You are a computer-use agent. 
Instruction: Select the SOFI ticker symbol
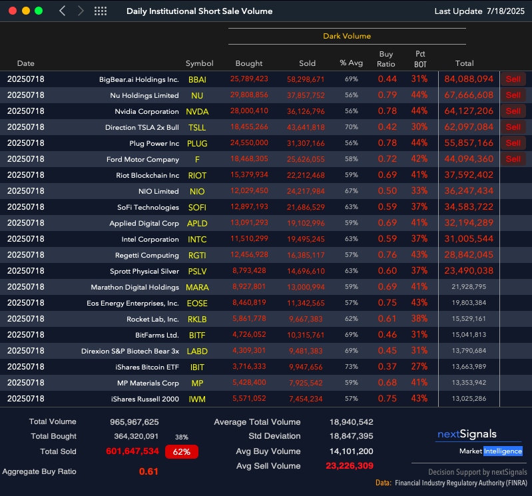pyautogui.click(x=197, y=207)
